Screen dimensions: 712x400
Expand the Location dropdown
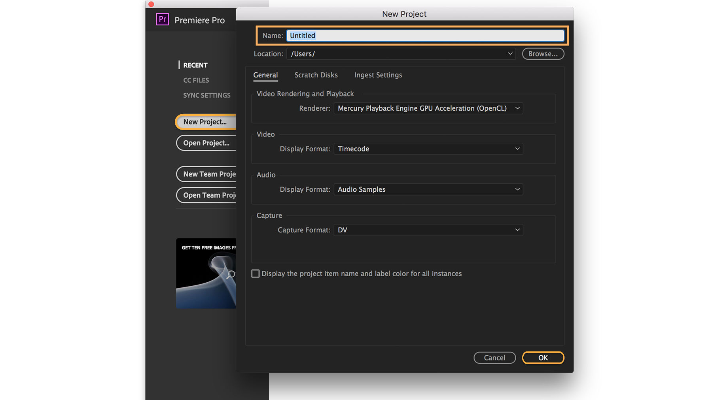[510, 54]
